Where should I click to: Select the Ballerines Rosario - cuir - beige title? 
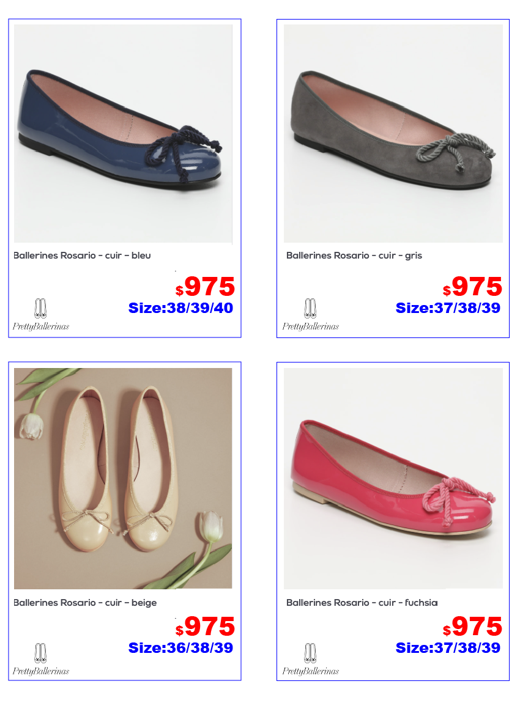tap(85, 603)
